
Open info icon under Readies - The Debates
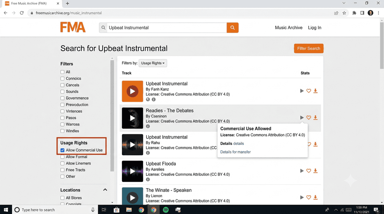pyautogui.click(x=148, y=126)
